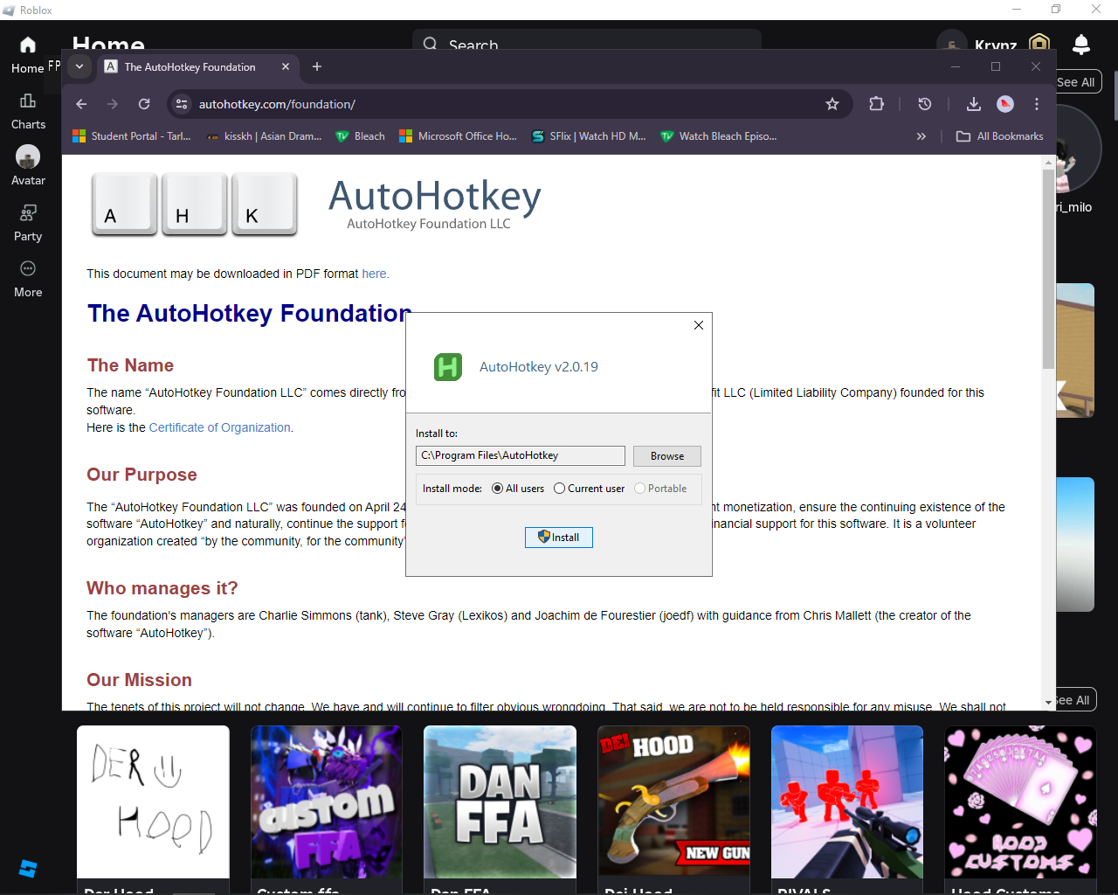Open the Dei Hood game thumbnail
1118x895 pixels.
673,801
